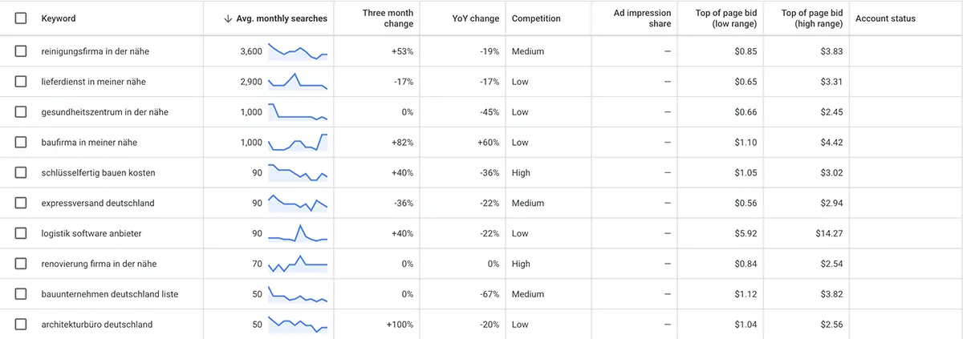Viewport: 963px width, 339px height.
Task: Click the trend sparkline for logistik software anbieter
Action: tap(298, 233)
